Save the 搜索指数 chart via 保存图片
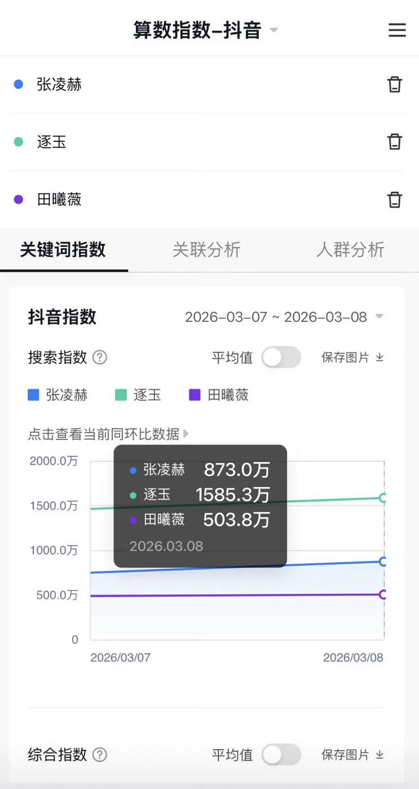 pyautogui.click(x=353, y=357)
